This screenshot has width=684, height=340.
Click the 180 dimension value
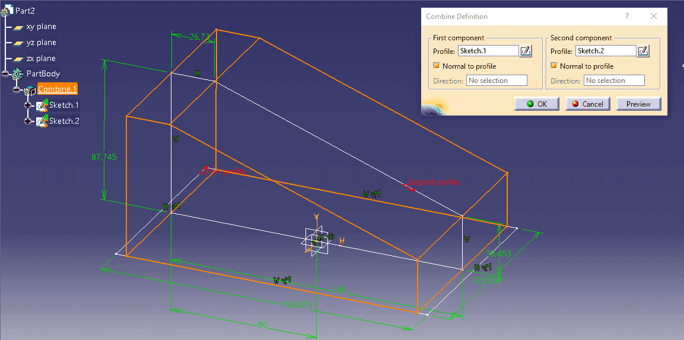[339, 290]
